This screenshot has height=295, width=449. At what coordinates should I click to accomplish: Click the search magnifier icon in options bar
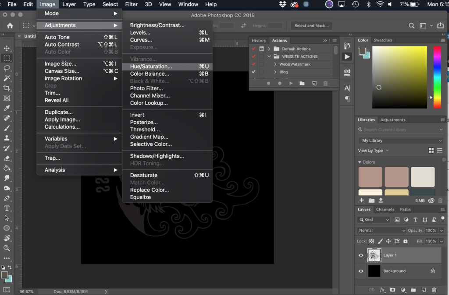[411, 26]
